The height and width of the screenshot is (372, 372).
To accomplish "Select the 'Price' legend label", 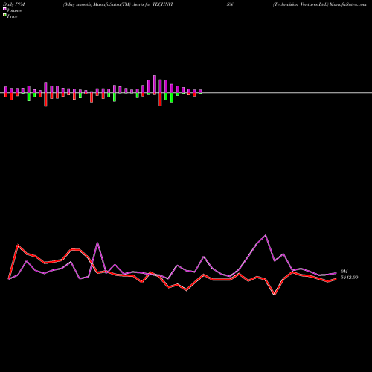I will [x=12, y=16].
